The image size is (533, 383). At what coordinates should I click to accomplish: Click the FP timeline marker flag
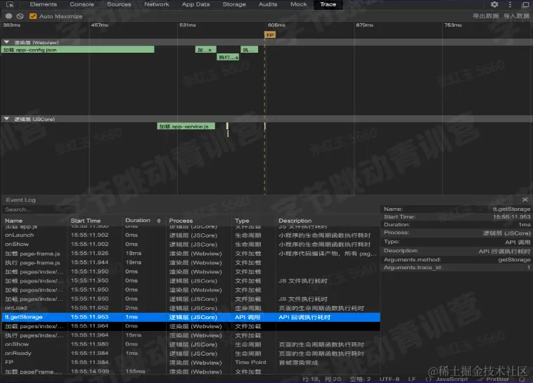(270, 35)
